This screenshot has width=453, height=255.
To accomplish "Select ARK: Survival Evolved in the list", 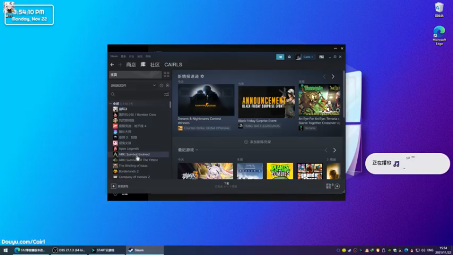I will [134, 154].
